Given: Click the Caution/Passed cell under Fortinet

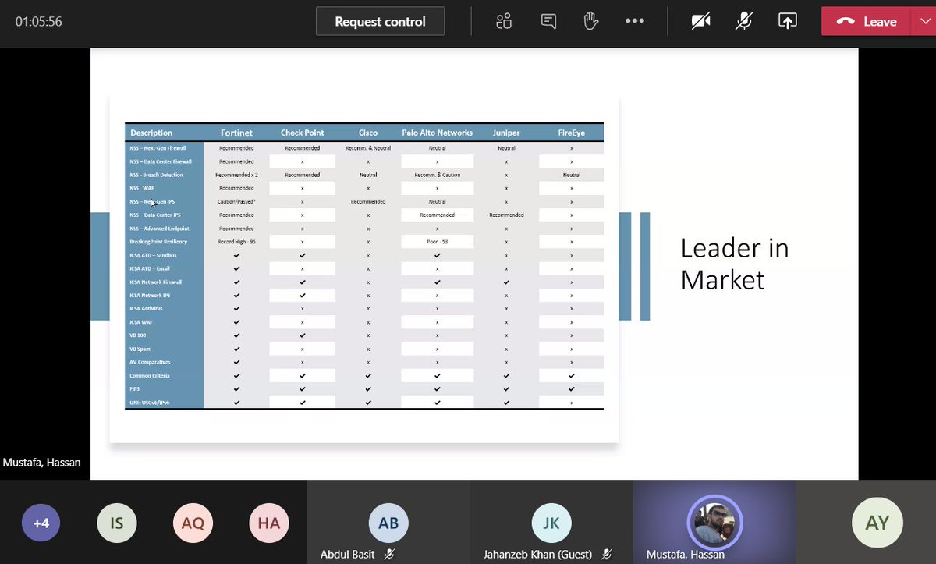Looking at the screenshot, I should point(236,201).
